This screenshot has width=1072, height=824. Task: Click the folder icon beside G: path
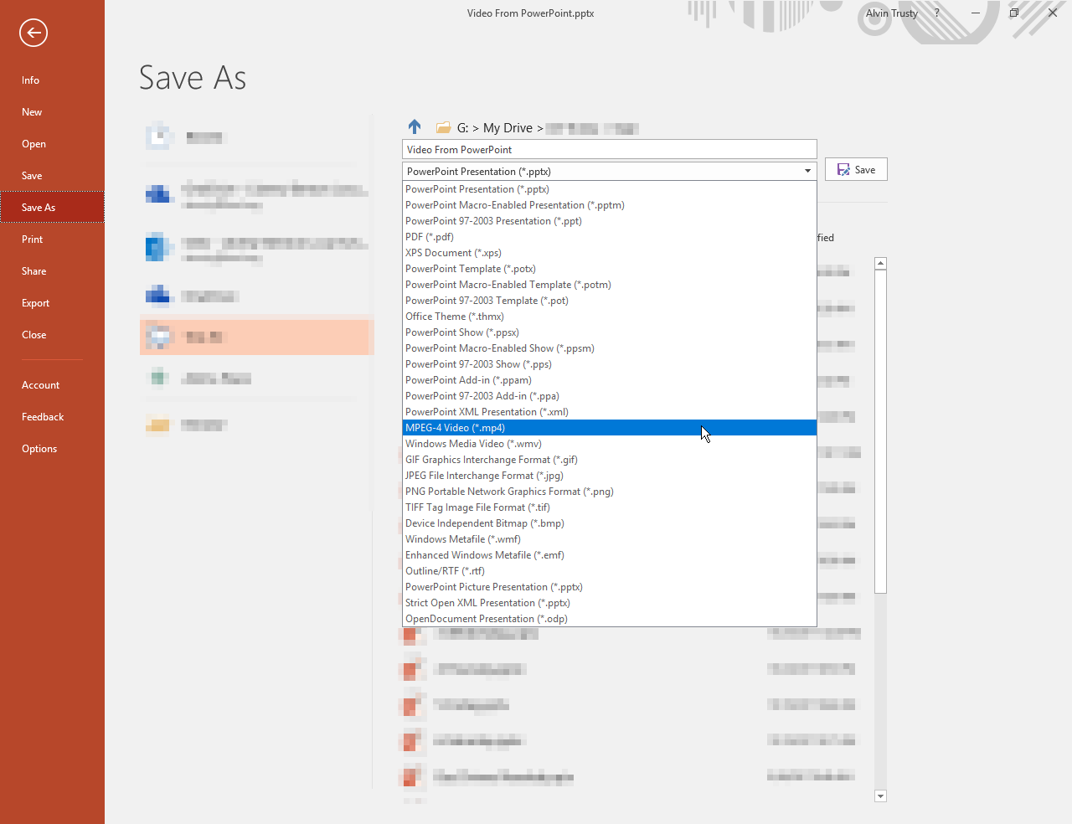pyautogui.click(x=444, y=128)
